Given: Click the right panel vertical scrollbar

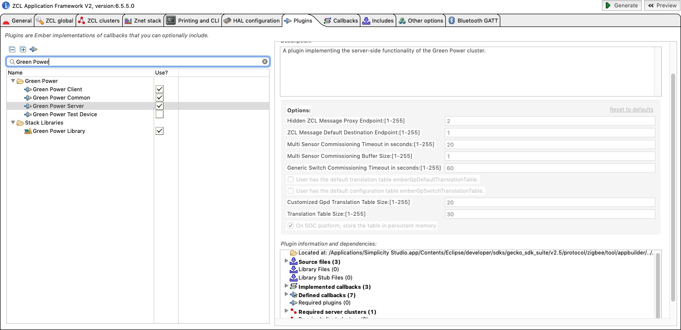Looking at the screenshot, I should (673, 186).
